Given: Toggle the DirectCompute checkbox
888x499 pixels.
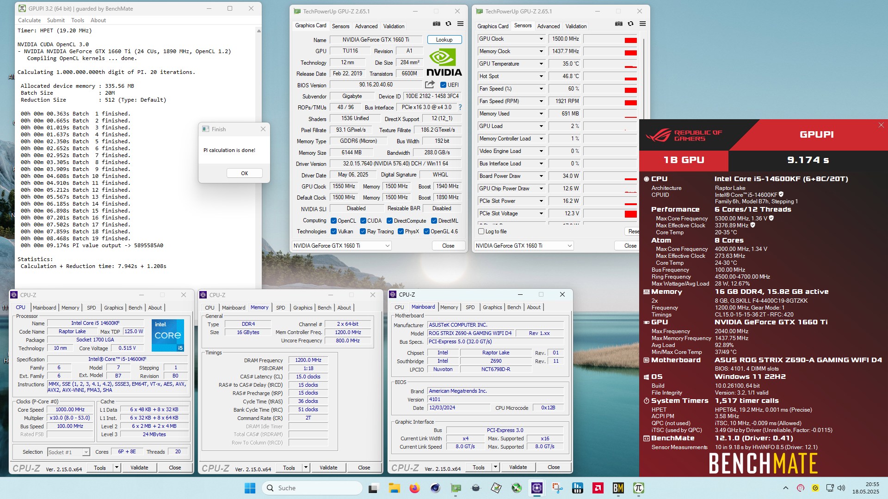Looking at the screenshot, I should (389, 221).
